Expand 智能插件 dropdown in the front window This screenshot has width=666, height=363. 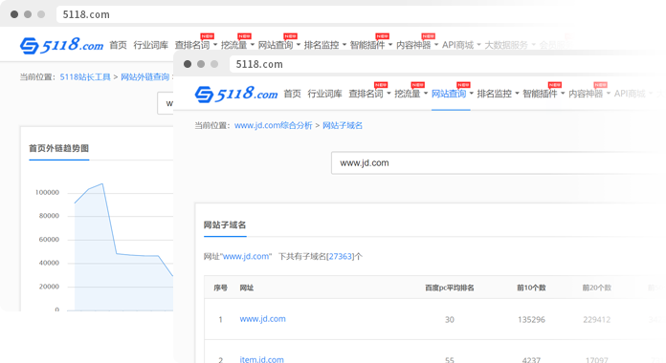click(x=544, y=94)
